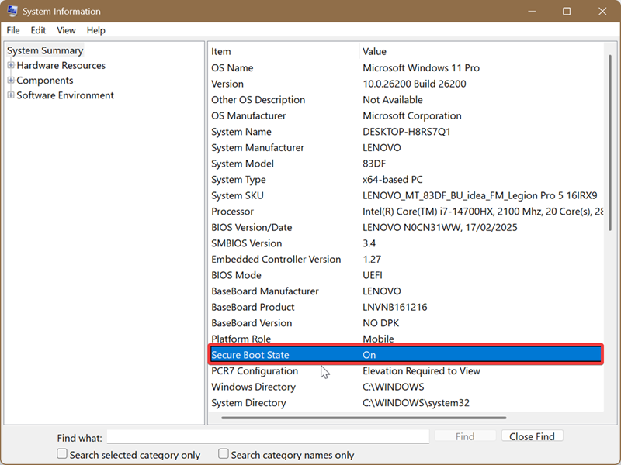Expand the Software Environment node
This screenshot has height=465, width=621.
[x=11, y=95]
